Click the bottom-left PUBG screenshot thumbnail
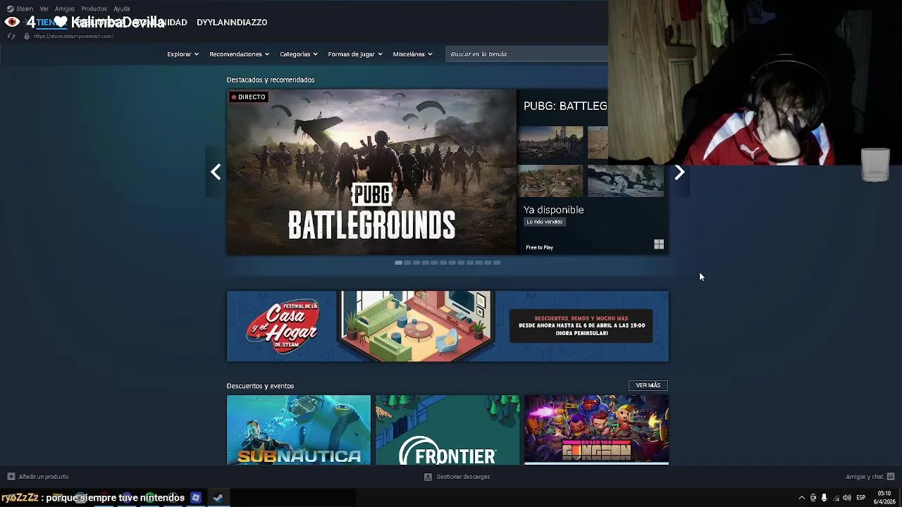This screenshot has width=902, height=507. (550, 181)
